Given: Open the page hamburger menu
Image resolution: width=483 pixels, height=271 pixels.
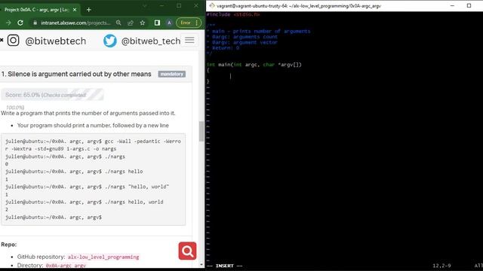Looking at the screenshot, I should (189, 40).
